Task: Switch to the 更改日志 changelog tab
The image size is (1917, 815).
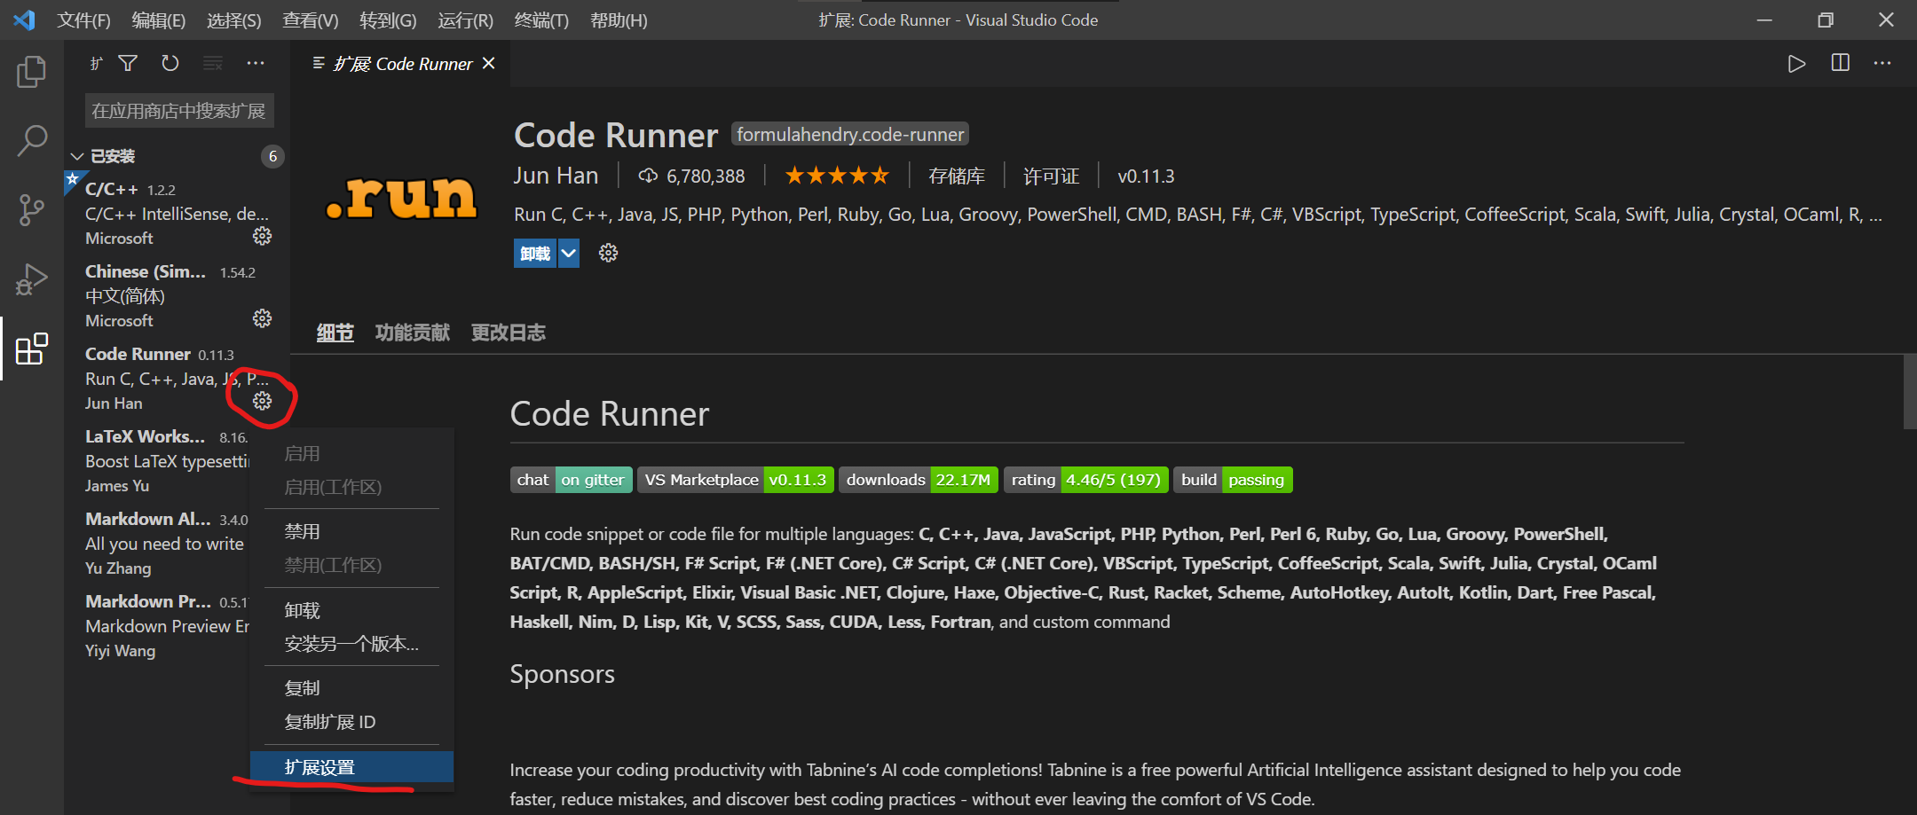Action: click(x=508, y=333)
